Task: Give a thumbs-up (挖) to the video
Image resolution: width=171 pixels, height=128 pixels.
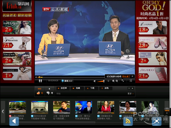Action: click(x=40, y=93)
